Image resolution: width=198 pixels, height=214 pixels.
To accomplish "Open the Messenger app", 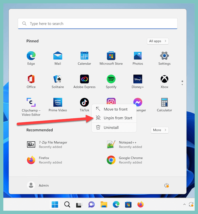I will click(138, 102).
